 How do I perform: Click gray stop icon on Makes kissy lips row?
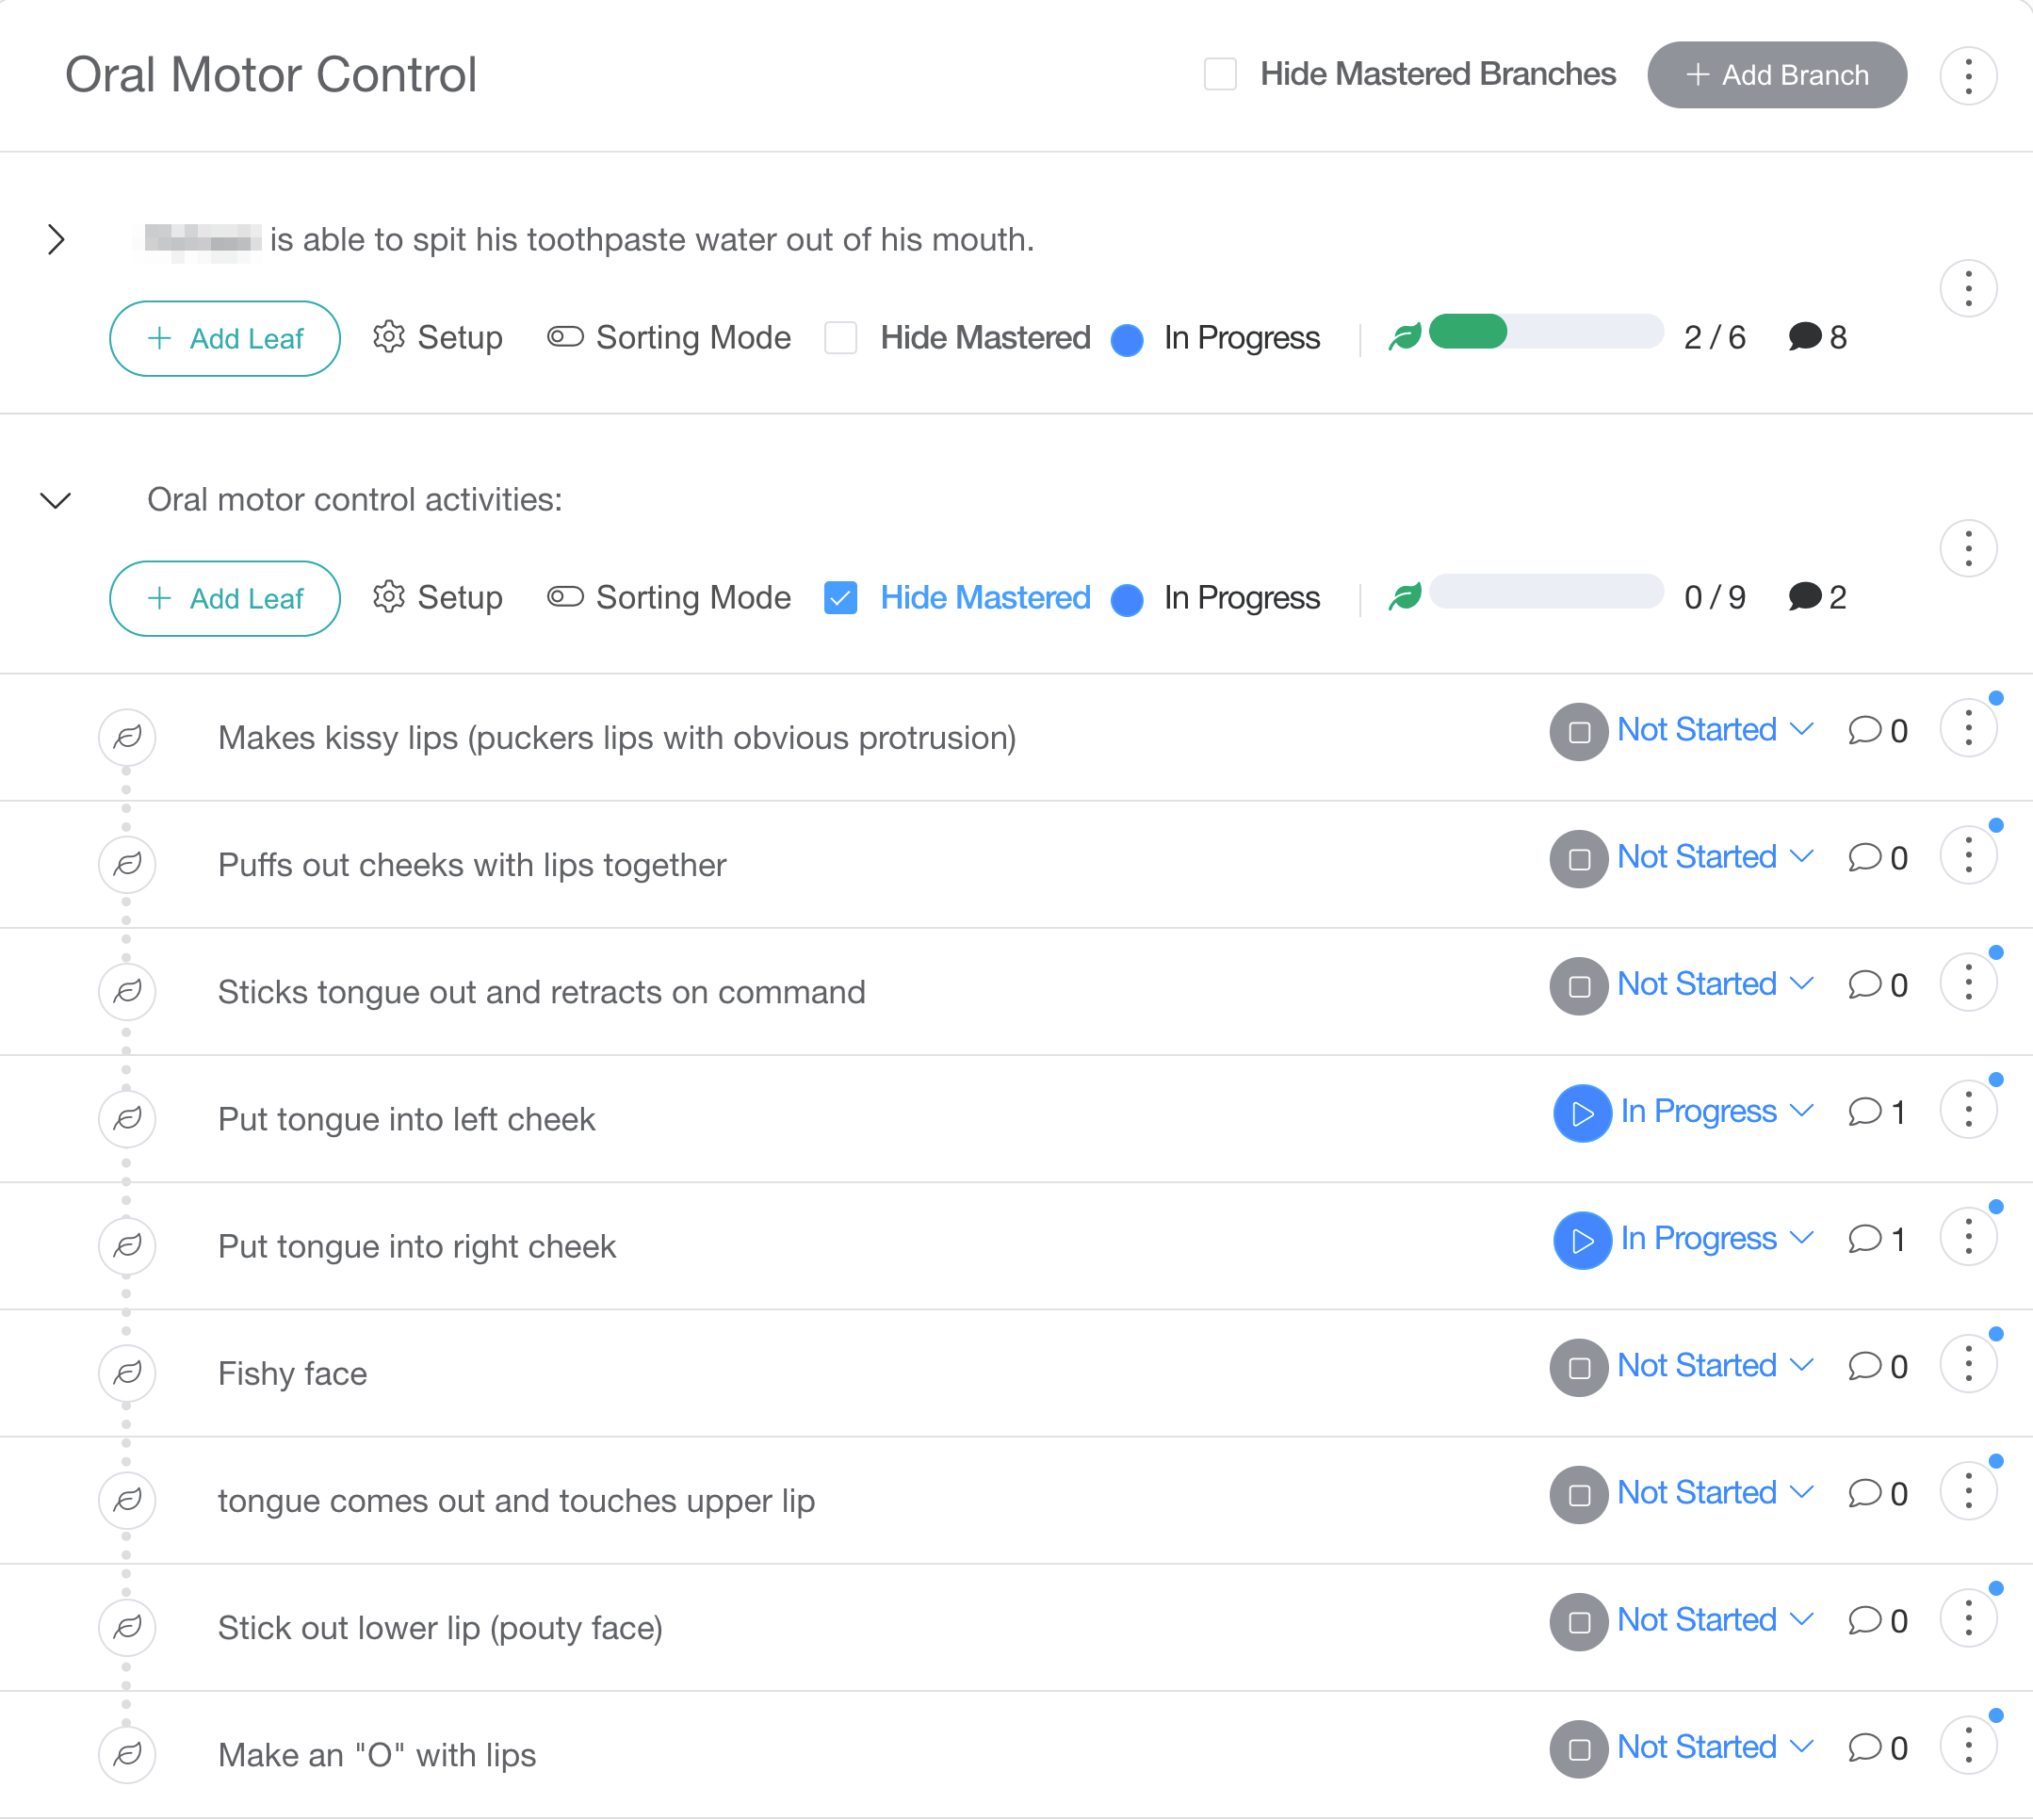tap(1578, 732)
